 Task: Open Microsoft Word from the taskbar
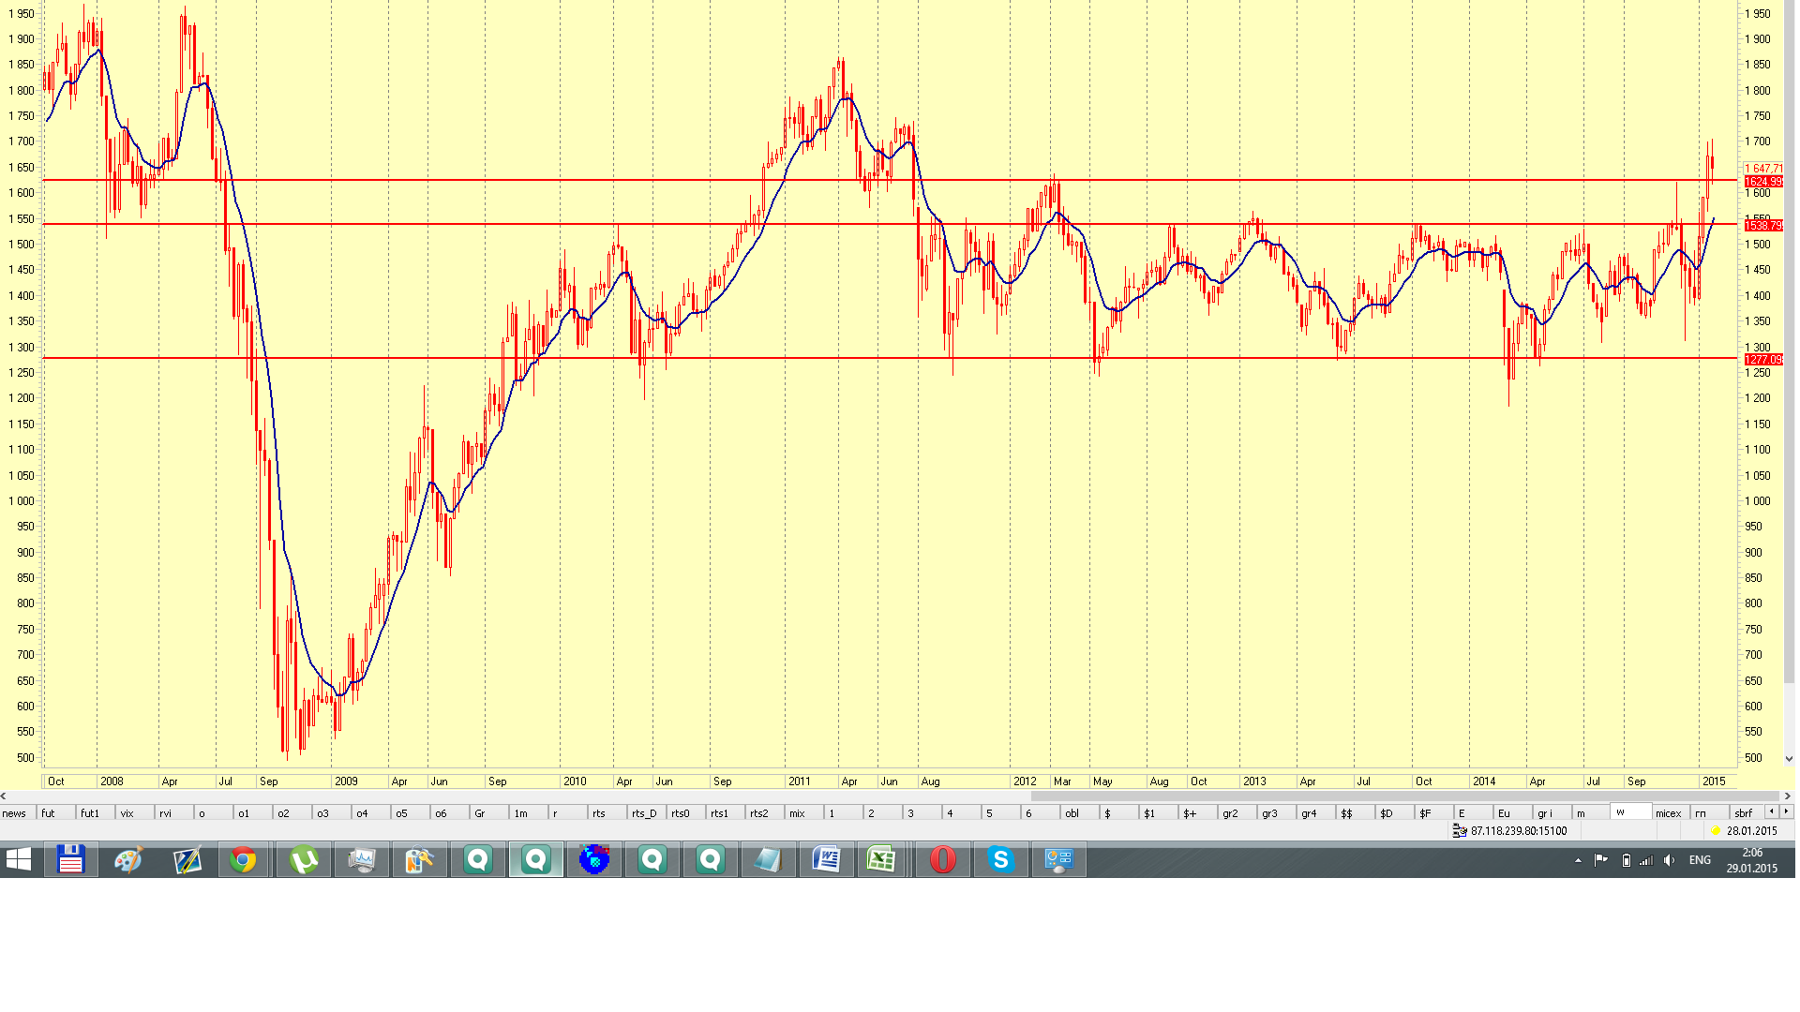coord(826,859)
